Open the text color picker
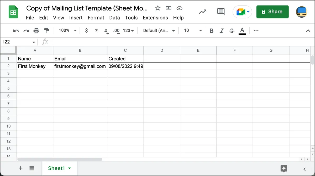 click(x=242, y=31)
